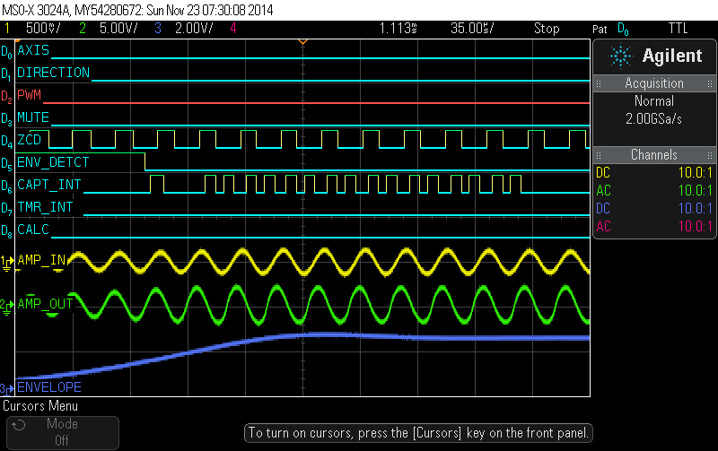718x451 pixels.
Task: Select channel 3 ground marker ENVELOPE
Action: 8,388
